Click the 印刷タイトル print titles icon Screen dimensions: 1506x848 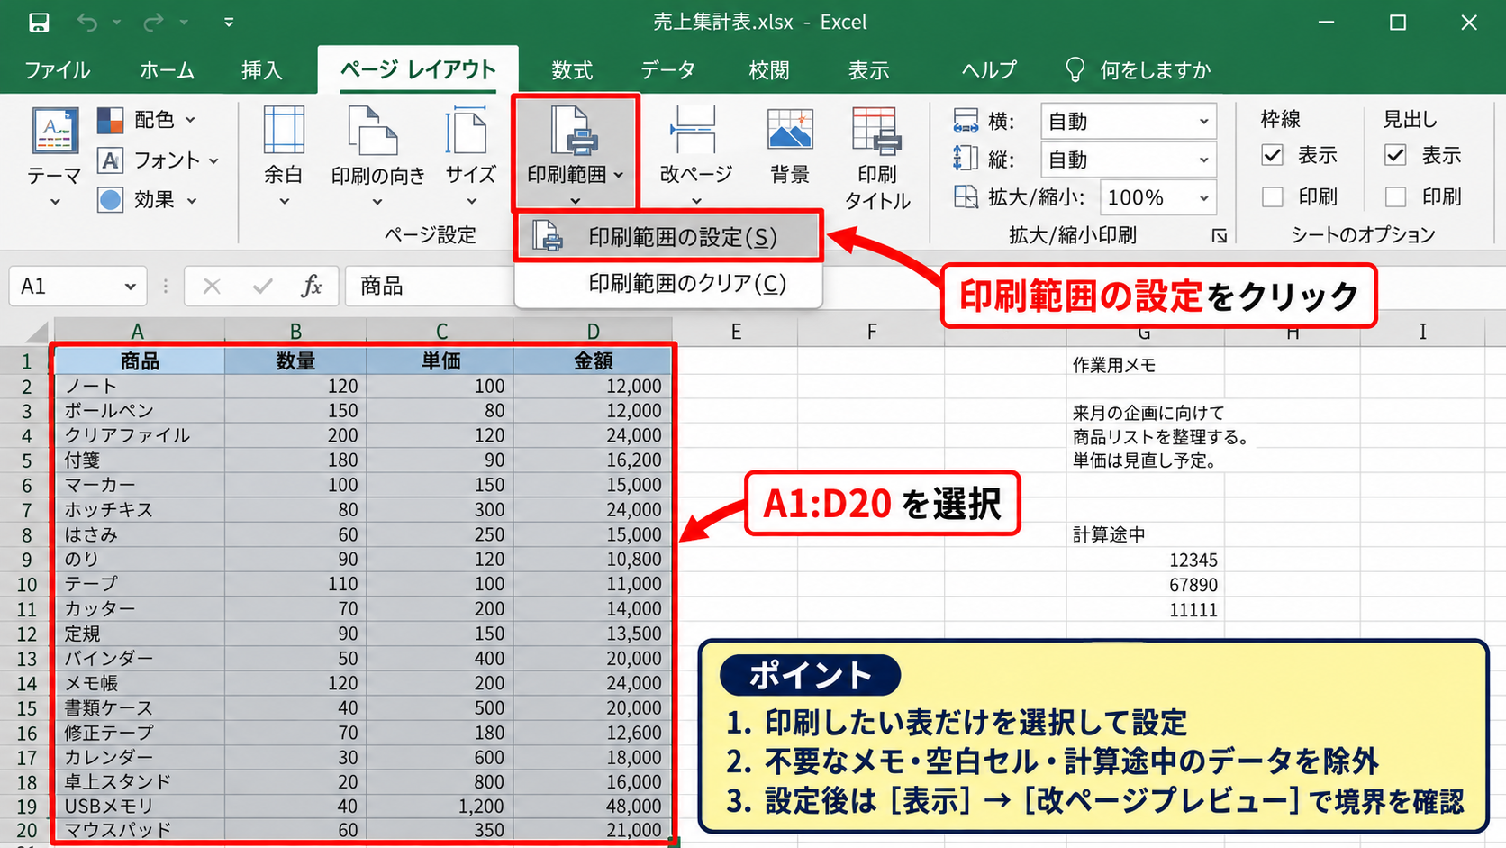click(x=876, y=131)
